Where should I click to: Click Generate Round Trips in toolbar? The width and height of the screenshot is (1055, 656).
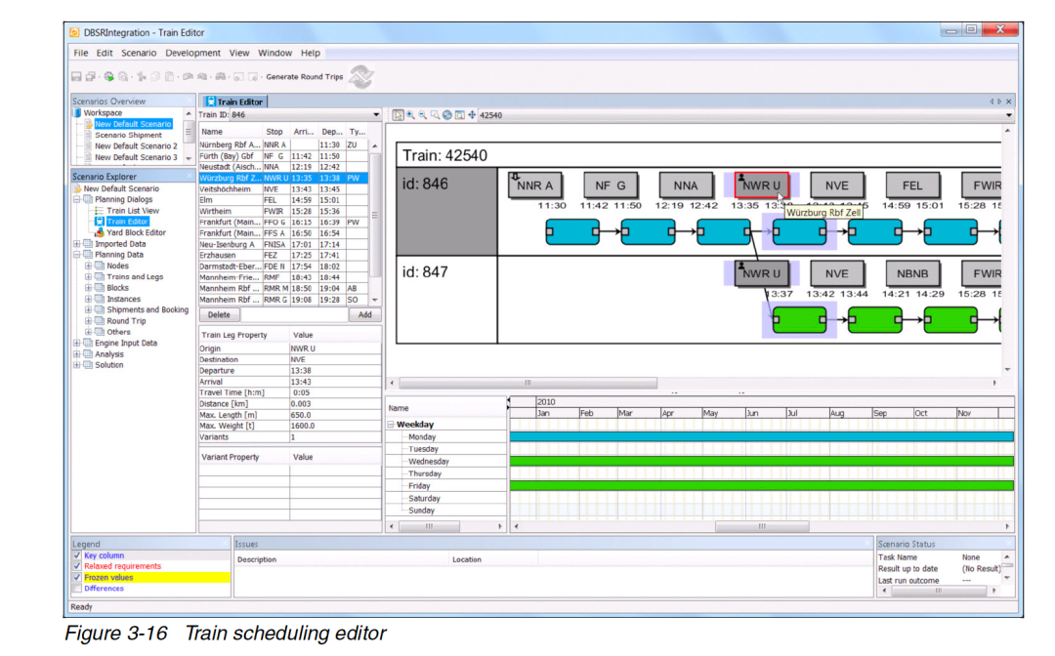304,76
